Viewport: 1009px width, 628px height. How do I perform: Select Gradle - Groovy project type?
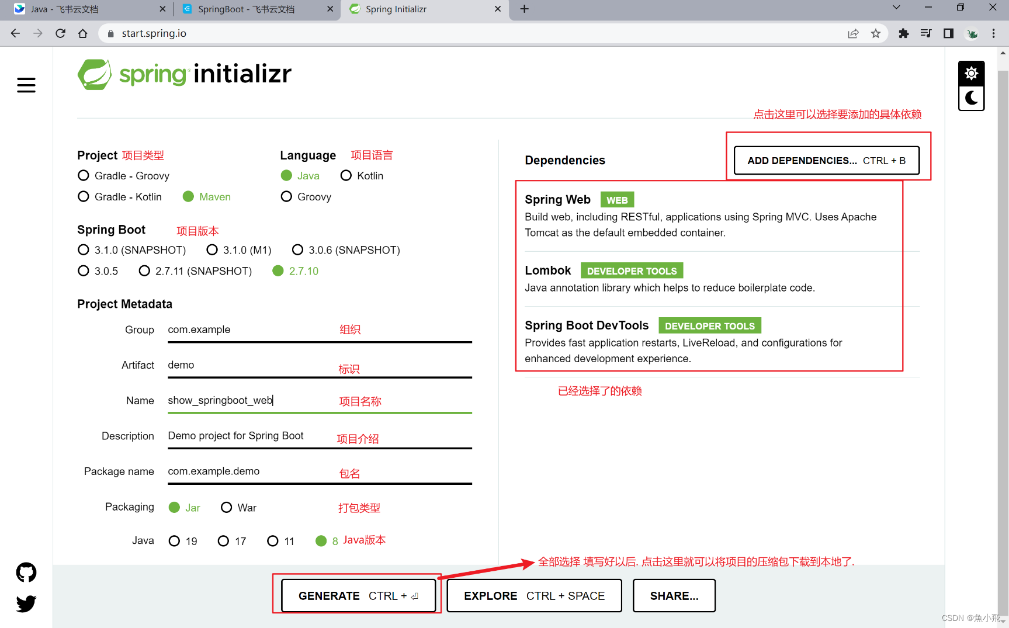(123, 176)
